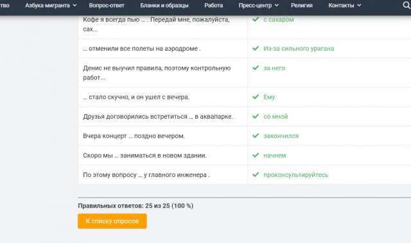Click the question Друзья договорились встретиться

(x=158, y=117)
